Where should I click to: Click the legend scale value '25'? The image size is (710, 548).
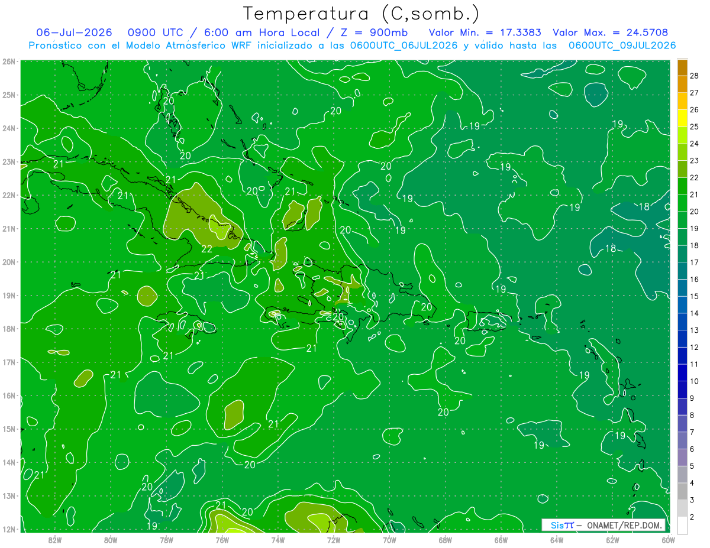click(x=695, y=127)
